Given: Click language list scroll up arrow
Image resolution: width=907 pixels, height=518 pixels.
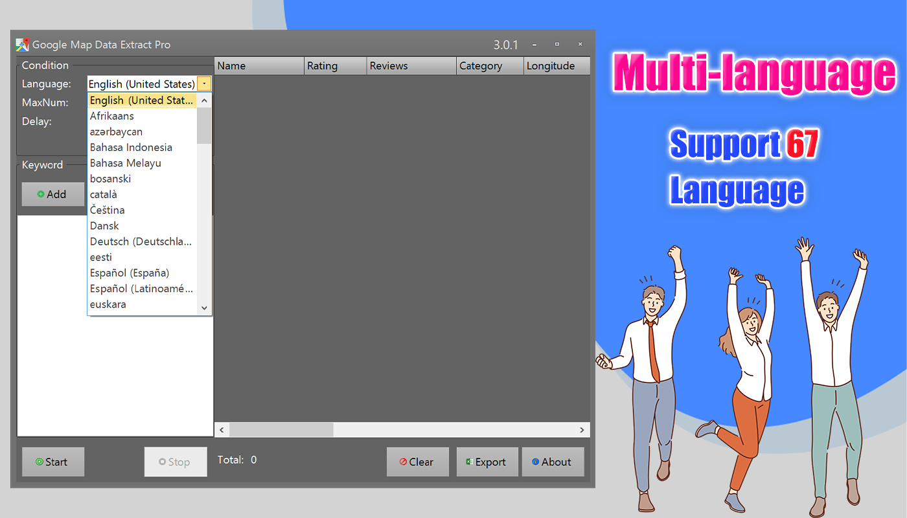Looking at the screenshot, I should (204, 100).
